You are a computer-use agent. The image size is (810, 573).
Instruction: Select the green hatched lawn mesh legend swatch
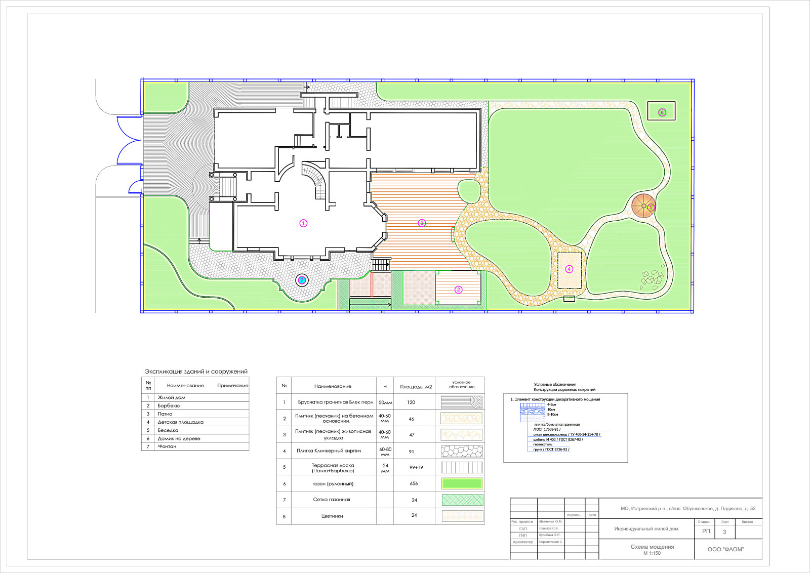462,500
